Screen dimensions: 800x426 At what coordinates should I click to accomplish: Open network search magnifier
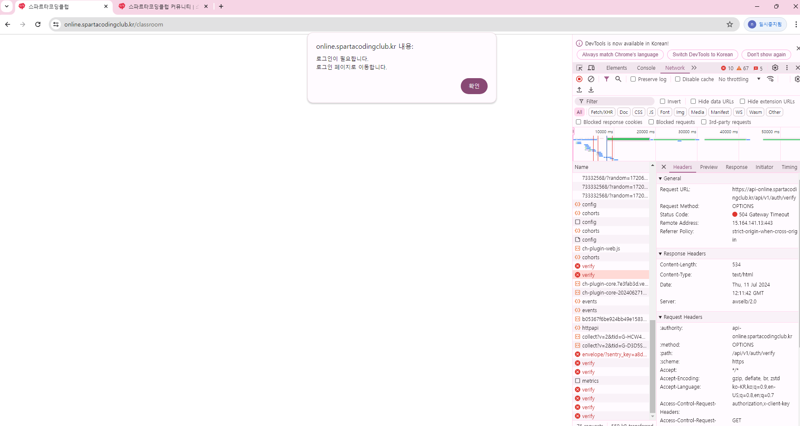coord(618,79)
